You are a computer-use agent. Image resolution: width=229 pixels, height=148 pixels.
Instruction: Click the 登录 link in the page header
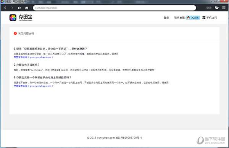point(166,18)
